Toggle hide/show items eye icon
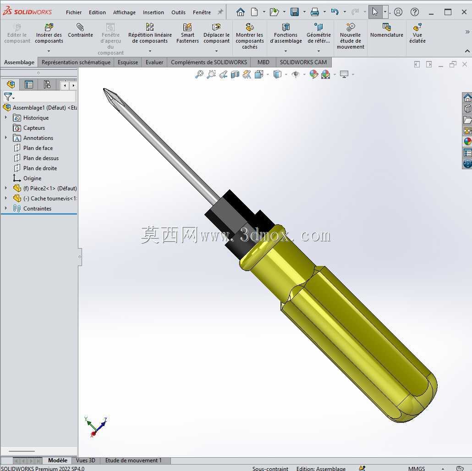This screenshot has width=472, height=471. point(296,74)
